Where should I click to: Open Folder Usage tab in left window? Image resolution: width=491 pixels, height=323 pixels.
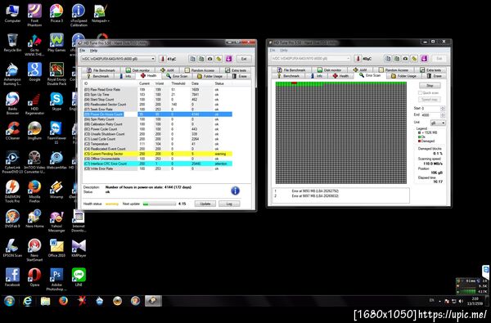209,76
